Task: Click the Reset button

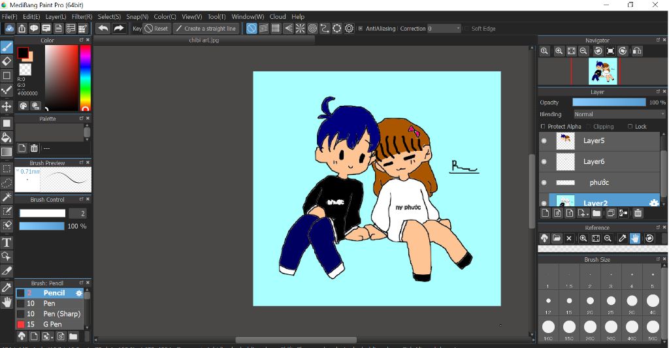Action: tap(157, 29)
